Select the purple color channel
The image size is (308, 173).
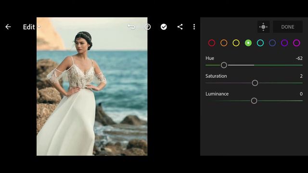284,43
